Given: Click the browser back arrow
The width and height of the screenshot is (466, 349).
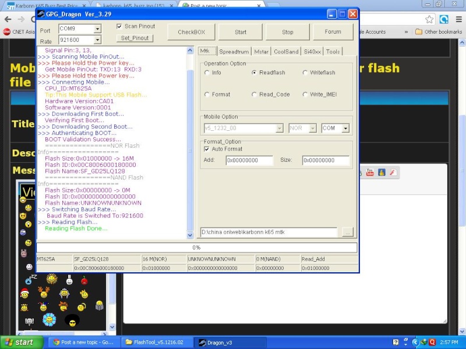Looking at the screenshot, I should click(x=8, y=19).
